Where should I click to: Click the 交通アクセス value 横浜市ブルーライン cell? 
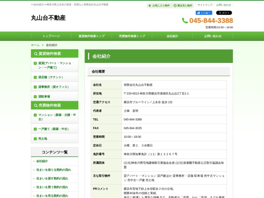click(x=174, y=102)
